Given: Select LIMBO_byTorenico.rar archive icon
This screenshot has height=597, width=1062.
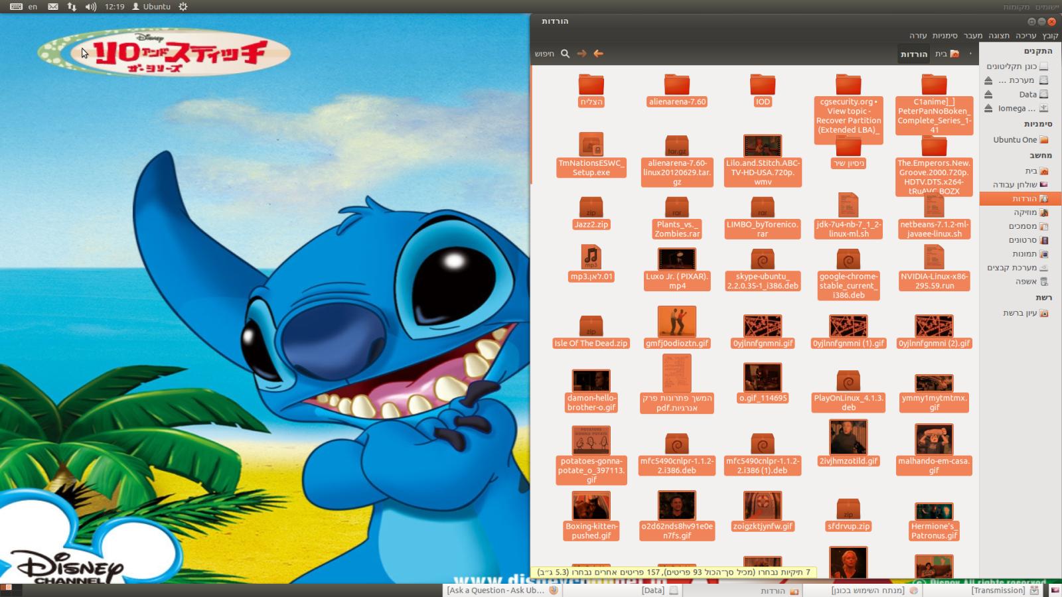Looking at the screenshot, I should tap(763, 207).
